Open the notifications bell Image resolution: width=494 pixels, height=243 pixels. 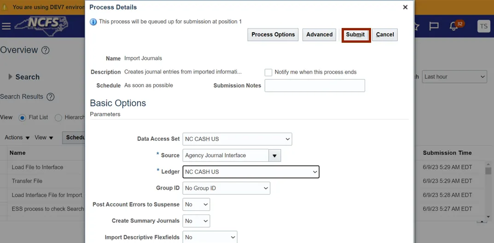pos(454,27)
